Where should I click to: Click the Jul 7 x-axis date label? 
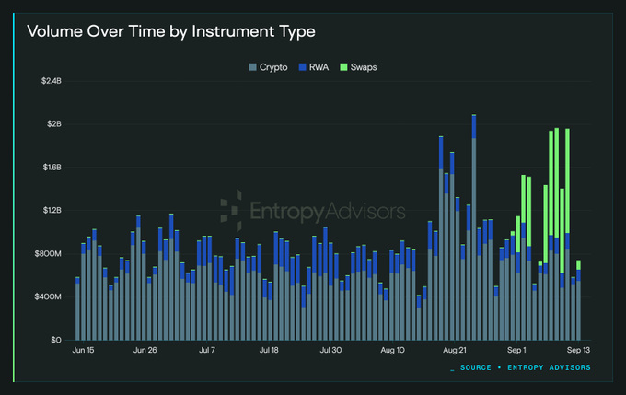tap(207, 350)
